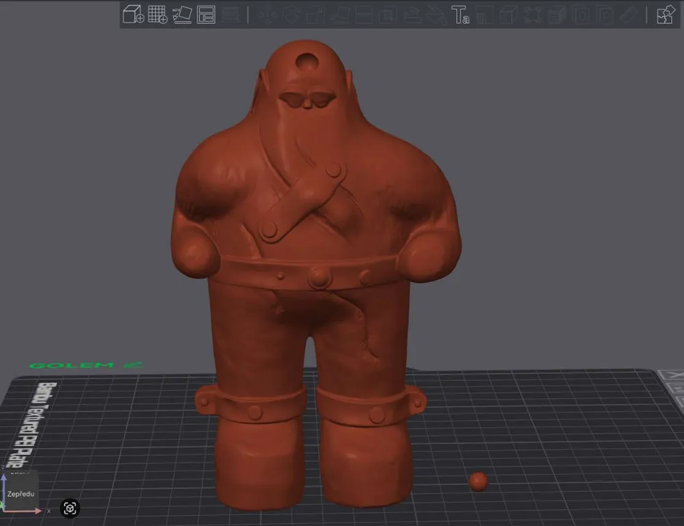
Task: Activate the cut tool
Action: pyautogui.click(x=365, y=14)
